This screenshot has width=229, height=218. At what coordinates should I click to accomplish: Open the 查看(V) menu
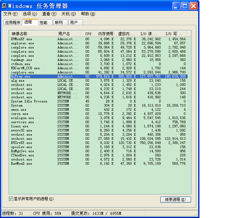point(49,14)
